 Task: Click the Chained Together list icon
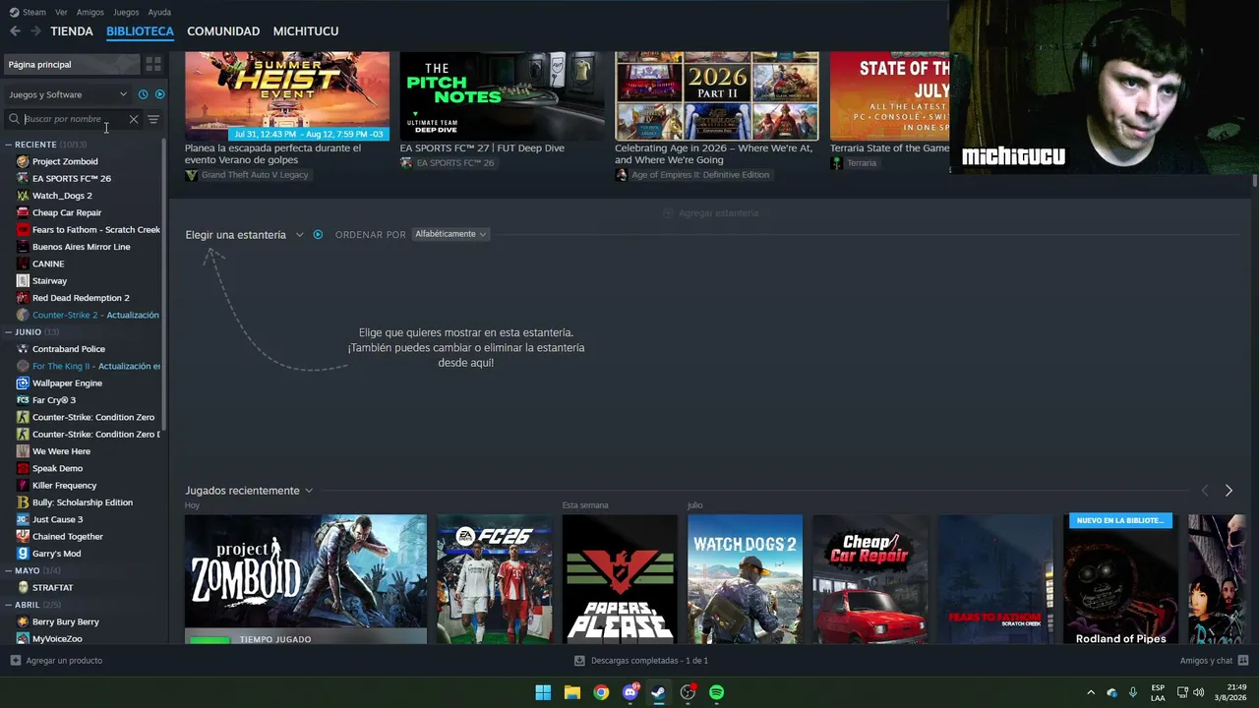[x=23, y=537]
